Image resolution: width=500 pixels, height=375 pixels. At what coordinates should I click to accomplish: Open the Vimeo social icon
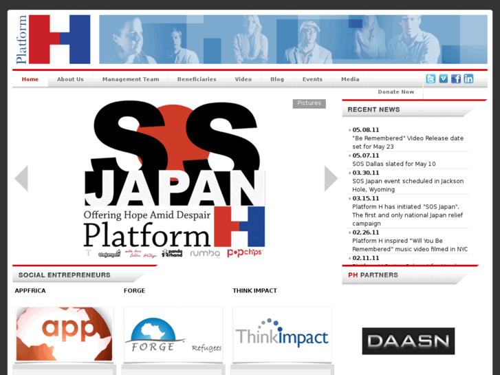point(443,78)
